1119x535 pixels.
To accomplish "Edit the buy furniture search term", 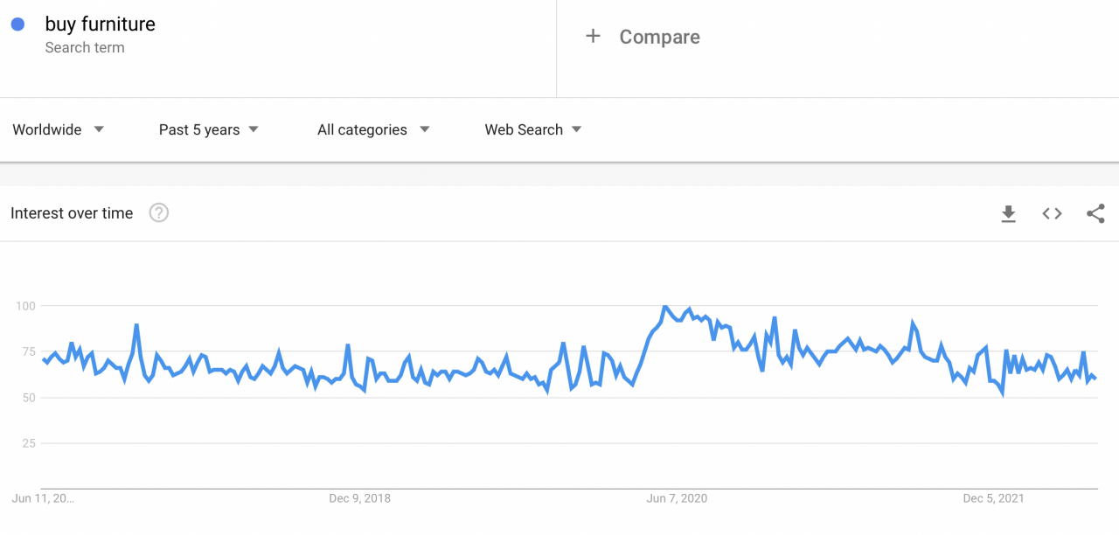I will [x=101, y=24].
